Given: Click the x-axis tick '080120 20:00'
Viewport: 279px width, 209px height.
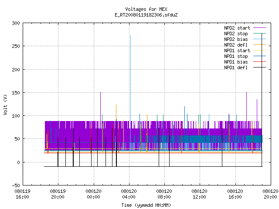Looking at the screenshot, I should (270, 194).
